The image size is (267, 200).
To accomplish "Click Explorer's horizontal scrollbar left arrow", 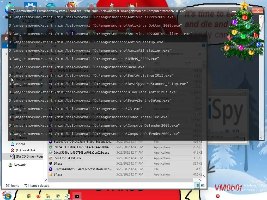I will pyautogui.click(x=46, y=180).
